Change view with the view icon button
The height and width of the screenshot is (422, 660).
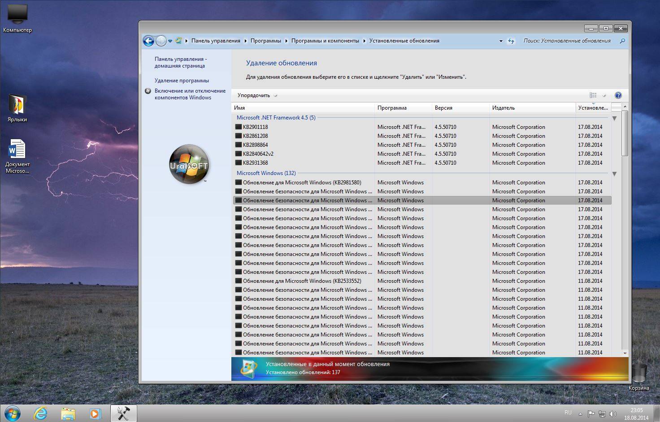click(x=593, y=95)
